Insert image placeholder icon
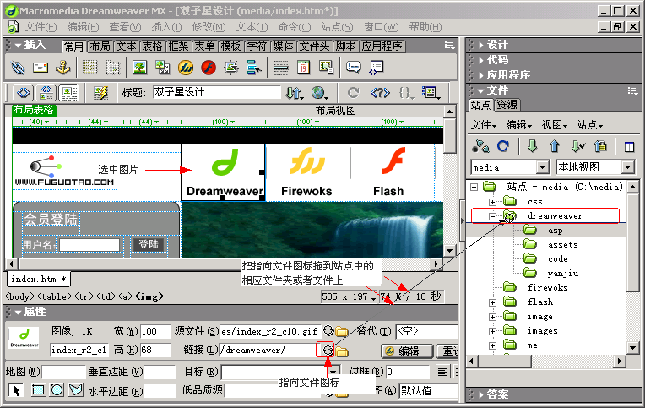This screenshot has width=645, height=408. click(162, 67)
